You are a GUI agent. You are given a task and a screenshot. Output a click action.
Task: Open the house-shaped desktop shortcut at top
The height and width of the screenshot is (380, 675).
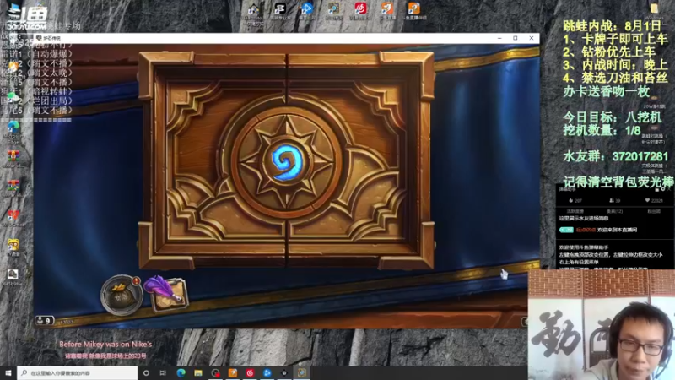click(x=253, y=10)
